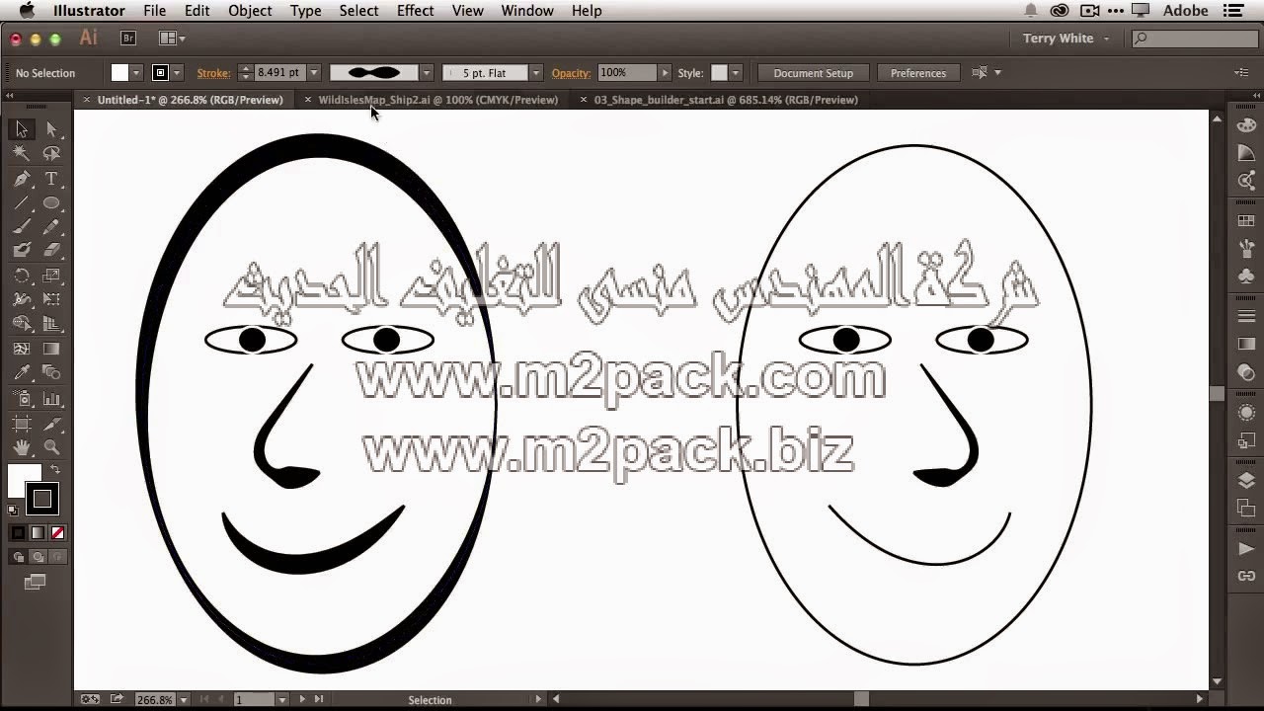This screenshot has width=1264, height=711.
Task: Select the Blob Brush tool
Action: tap(22, 251)
